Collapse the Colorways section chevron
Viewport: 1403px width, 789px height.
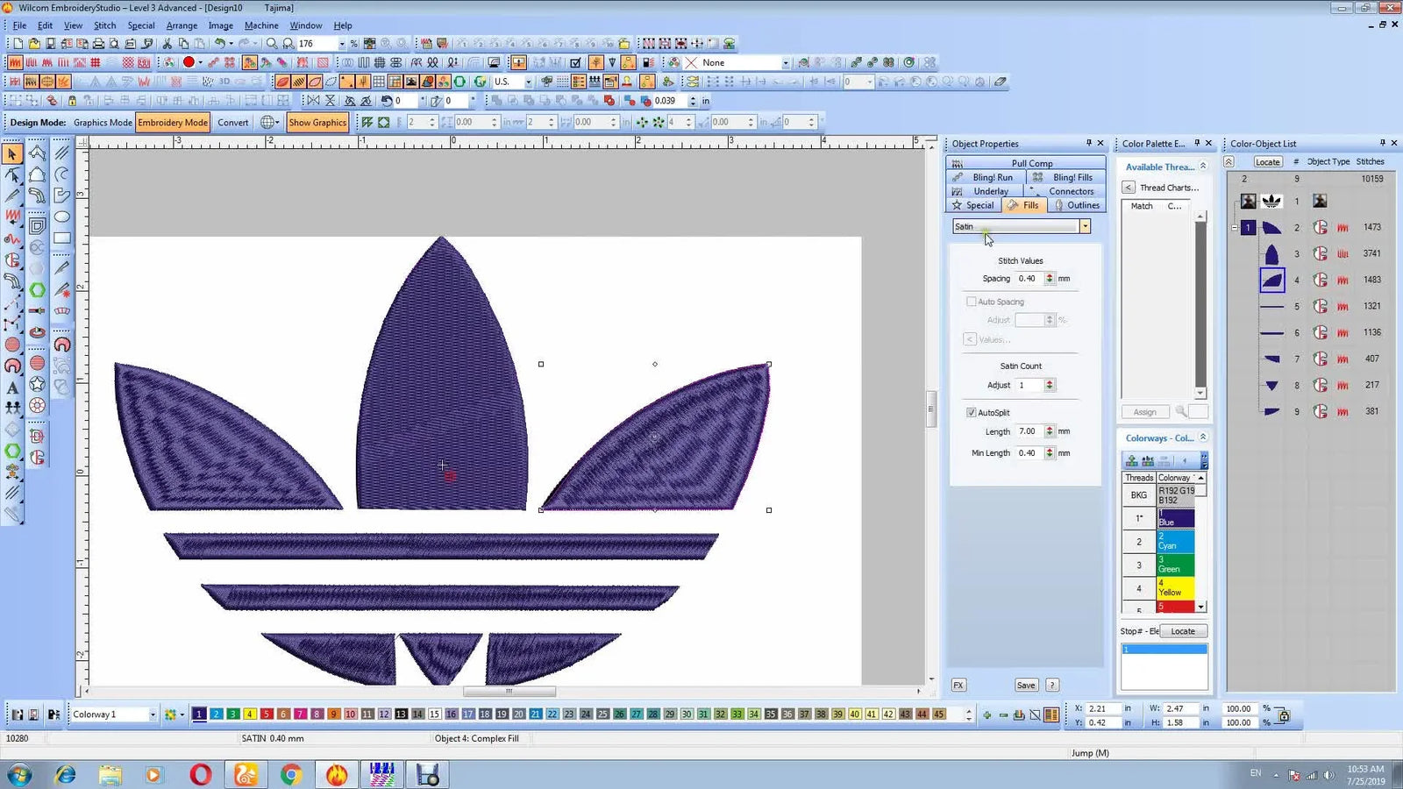click(x=1202, y=437)
